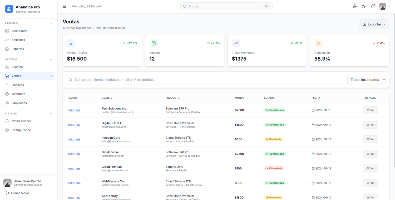Viewport: 395px width, 200px height.
Task: Open the notifications bell in the header
Action: point(373,6)
